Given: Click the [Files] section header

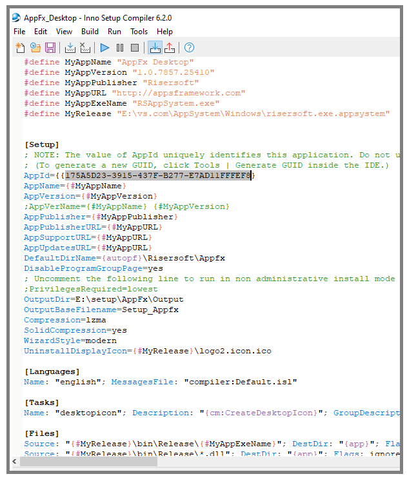Looking at the screenshot, I should 41,434.
